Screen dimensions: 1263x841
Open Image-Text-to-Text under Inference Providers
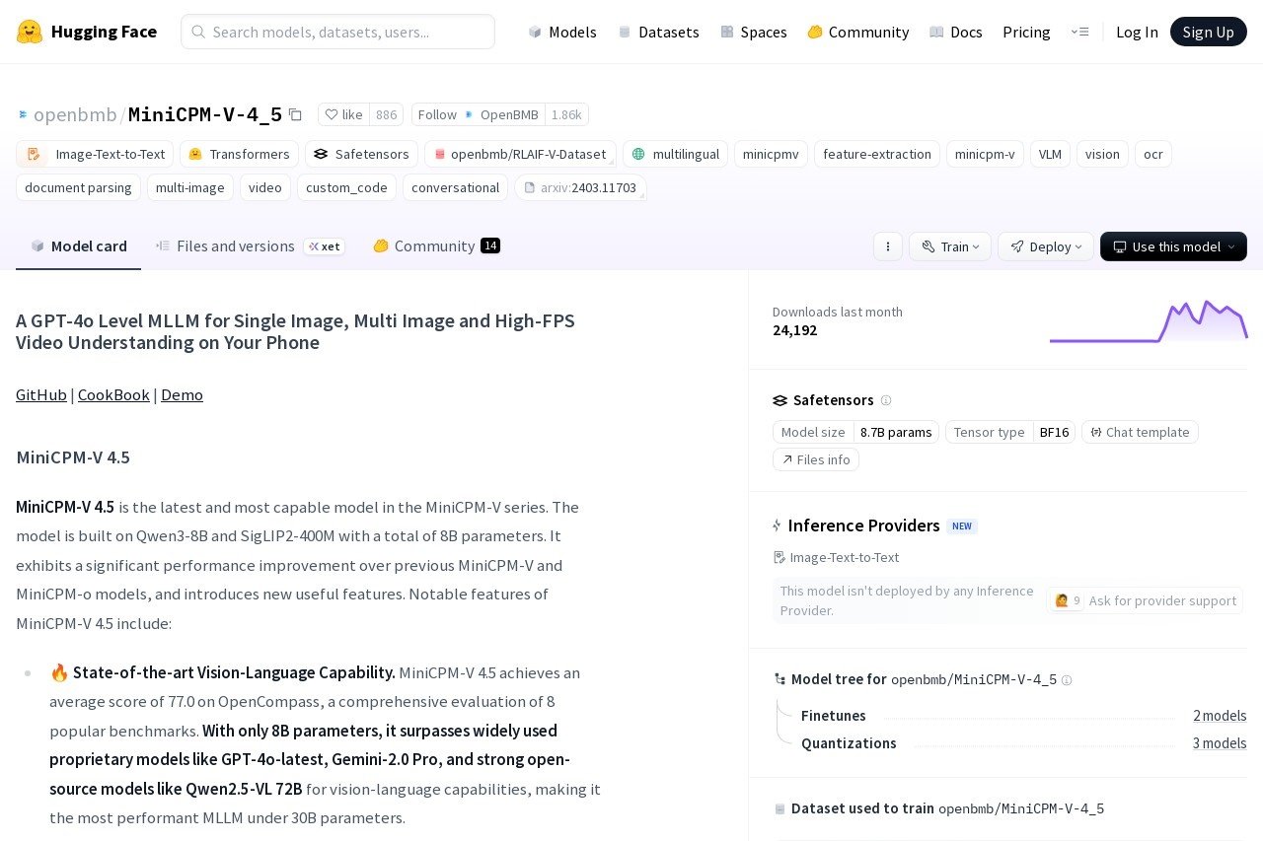click(x=836, y=557)
